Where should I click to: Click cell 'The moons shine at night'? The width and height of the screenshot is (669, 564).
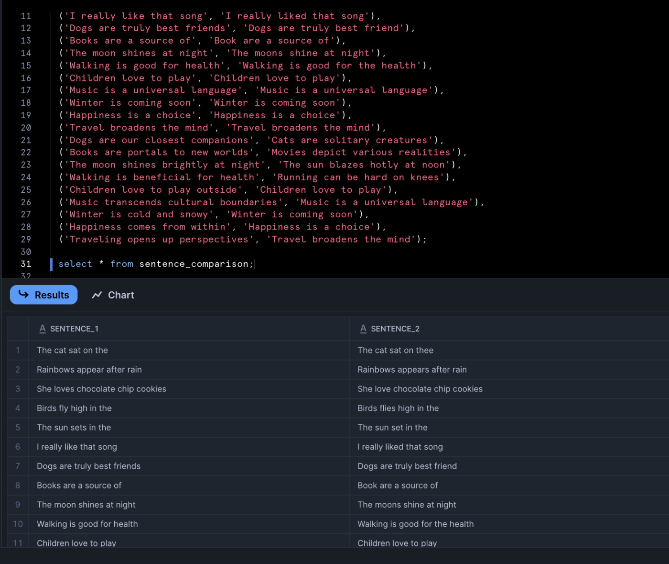tap(407, 505)
